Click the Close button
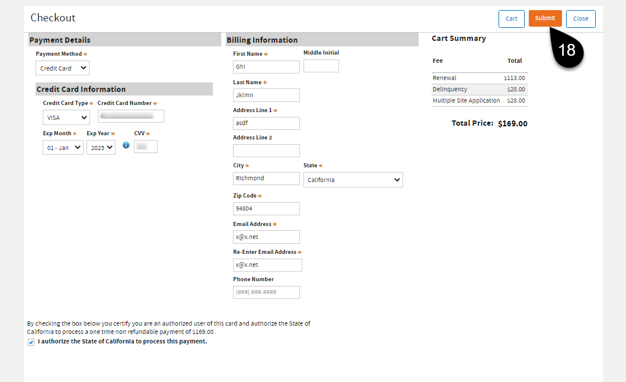Image resolution: width=626 pixels, height=382 pixels. [x=580, y=18]
